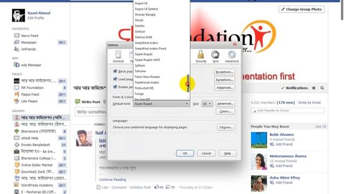
Task: Select Simplified Arabic font
Action: [146, 43]
